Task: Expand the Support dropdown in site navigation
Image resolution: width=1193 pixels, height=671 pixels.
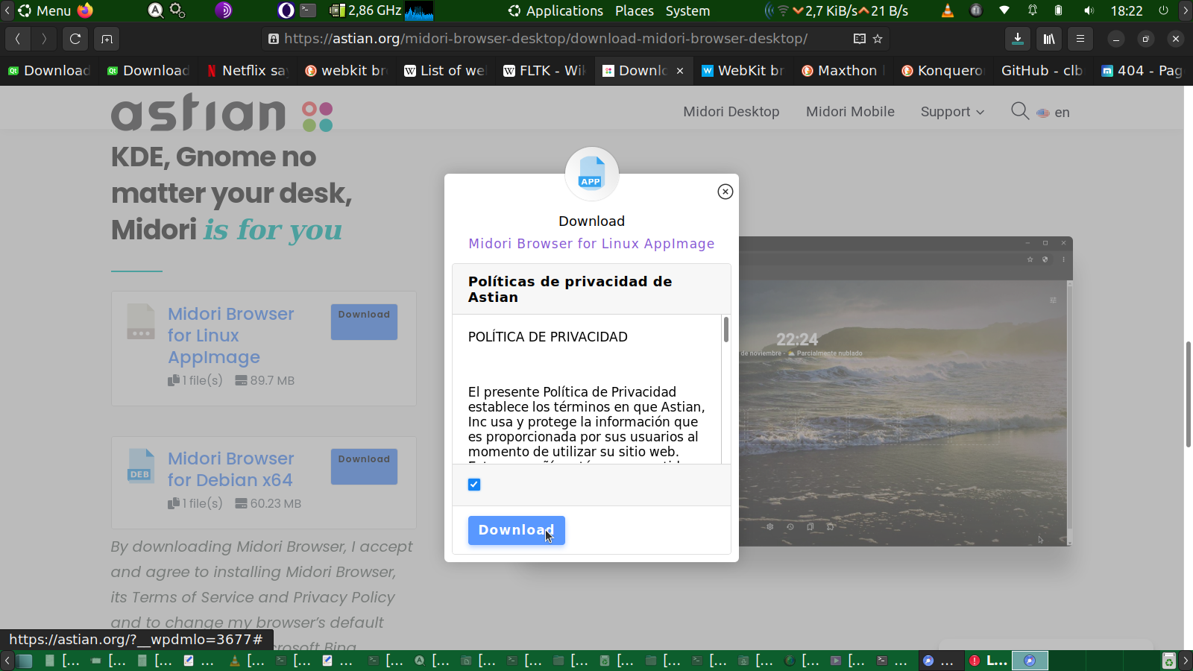Action: pyautogui.click(x=952, y=112)
